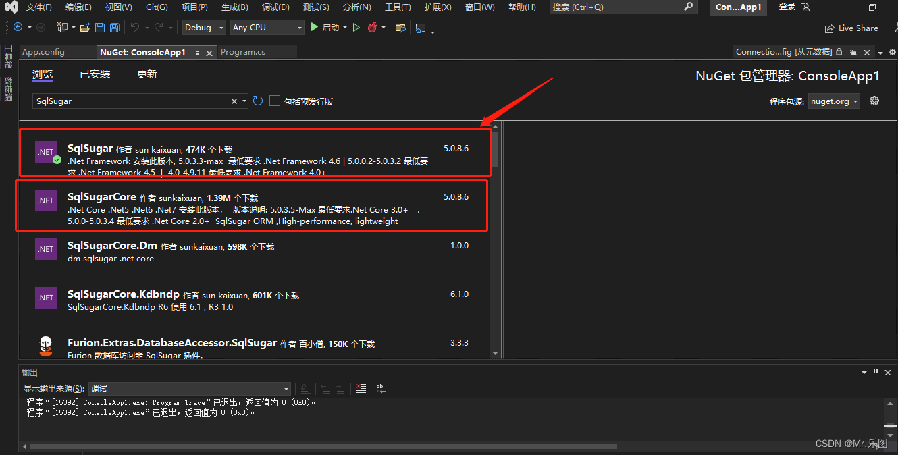Image resolution: width=898 pixels, height=455 pixels.
Task: Open NuGet package source settings gear
Action: tap(874, 100)
